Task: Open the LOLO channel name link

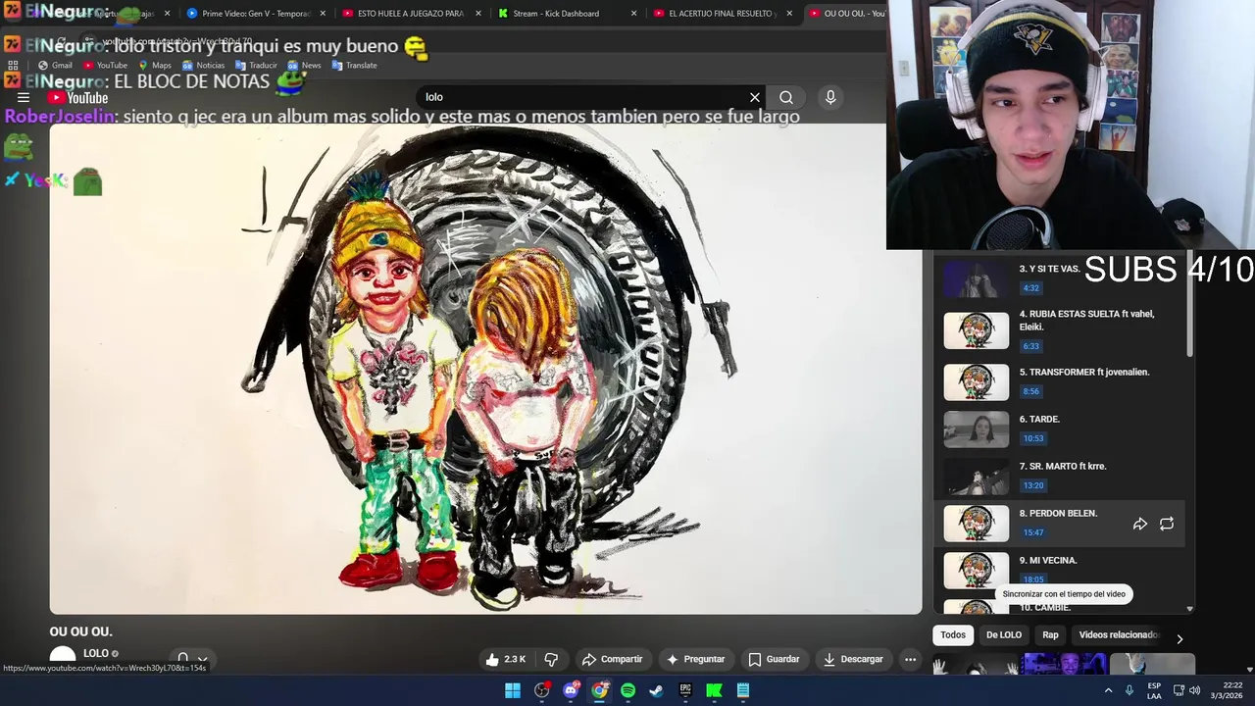Action: [x=96, y=653]
